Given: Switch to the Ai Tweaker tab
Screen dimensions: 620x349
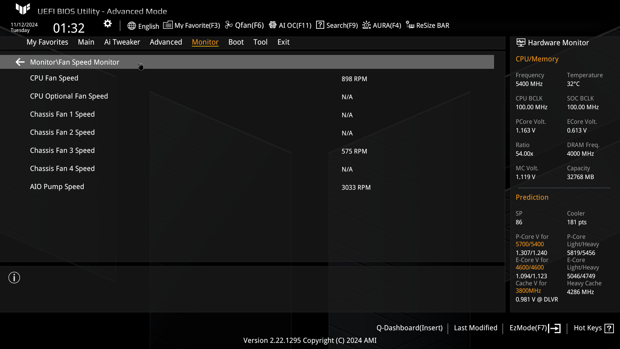Looking at the screenshot, I should (x=122, y=42).
